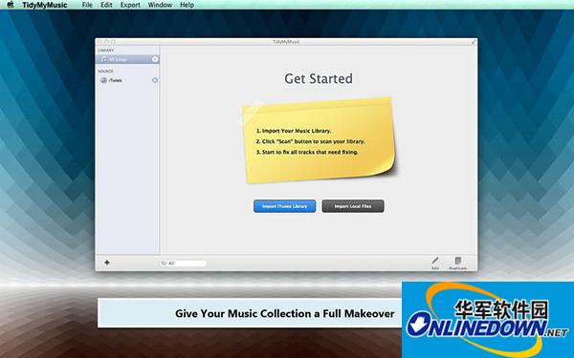Open the Apple menu
The width and height of the screenshot is (574, 358).
(x=11, y=5)
